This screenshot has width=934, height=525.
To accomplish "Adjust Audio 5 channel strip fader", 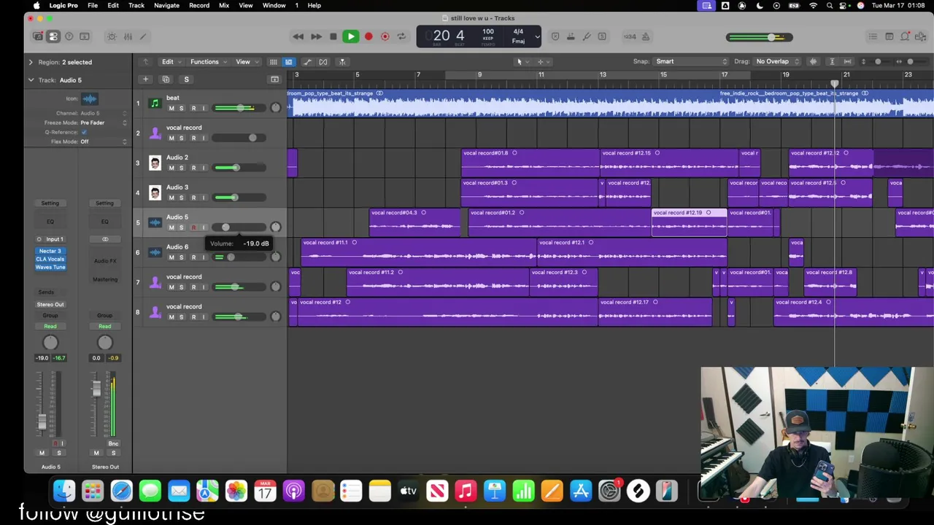I will pos(42,420).
